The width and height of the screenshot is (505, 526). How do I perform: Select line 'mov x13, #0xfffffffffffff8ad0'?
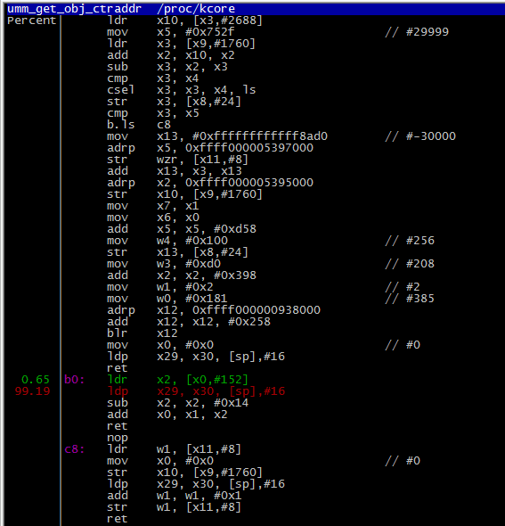point(217,136)
